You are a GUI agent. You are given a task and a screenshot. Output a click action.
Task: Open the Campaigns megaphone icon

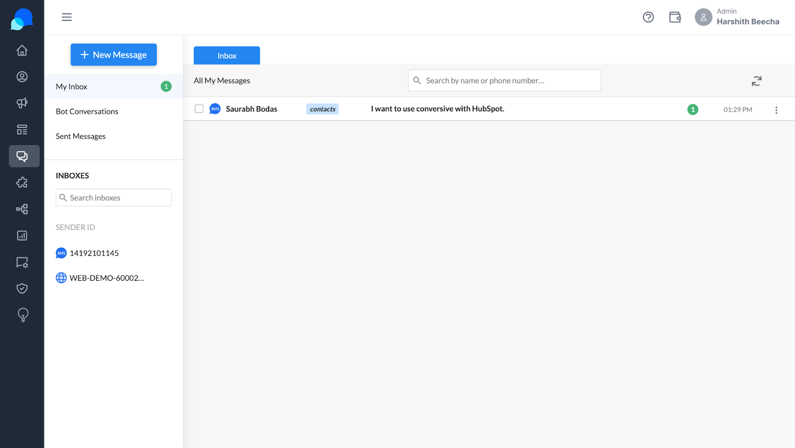click(x=22, y=103)
